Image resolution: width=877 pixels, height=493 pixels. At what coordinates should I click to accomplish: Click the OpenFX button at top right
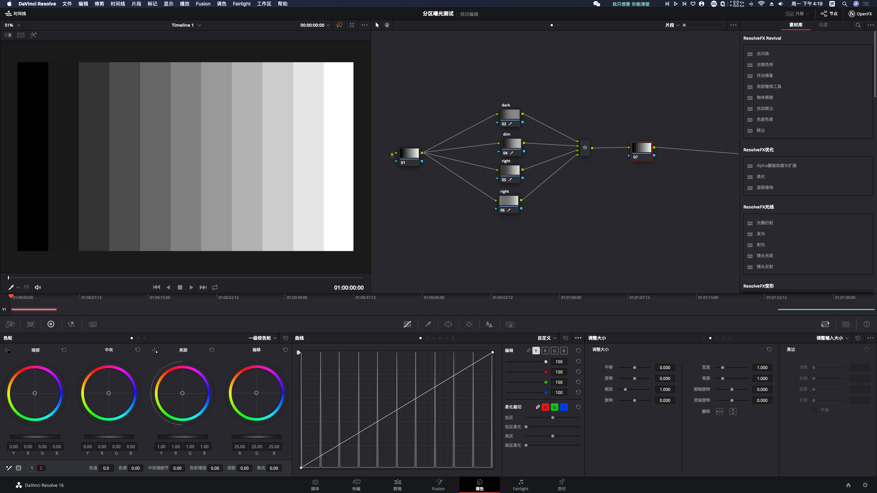tap(860, 14)
